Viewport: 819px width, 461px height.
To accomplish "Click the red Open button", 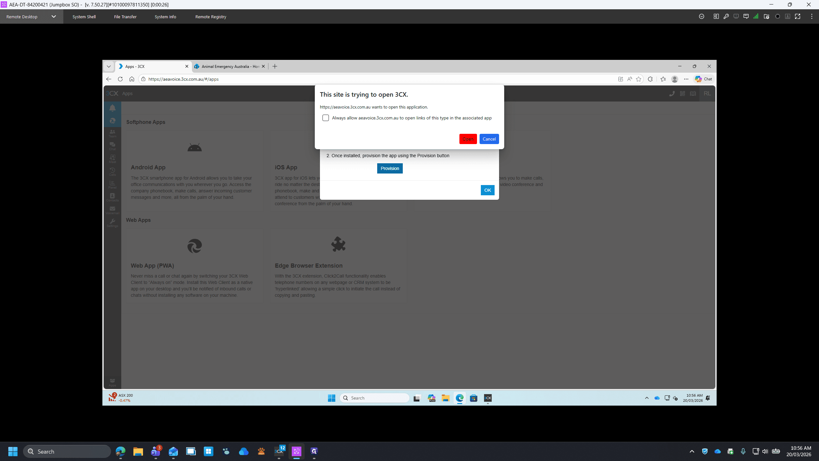I will [x=468, y=139].
